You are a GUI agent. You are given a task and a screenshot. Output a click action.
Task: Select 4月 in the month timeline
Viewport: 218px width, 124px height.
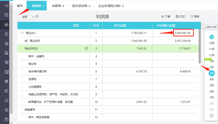tap(211, 79)
